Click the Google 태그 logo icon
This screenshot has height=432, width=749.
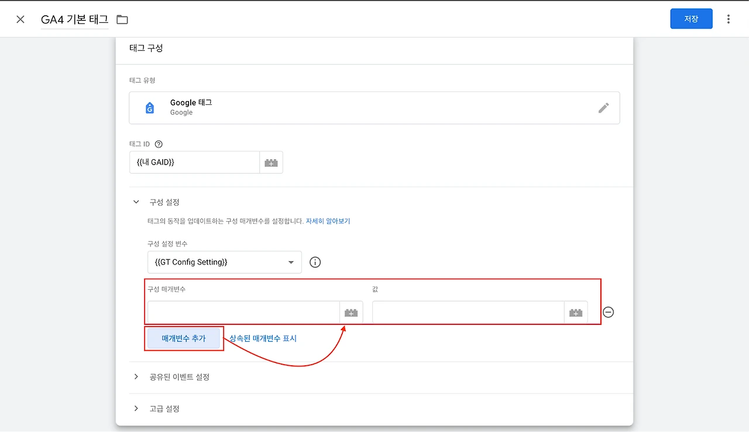click(150, 108)
